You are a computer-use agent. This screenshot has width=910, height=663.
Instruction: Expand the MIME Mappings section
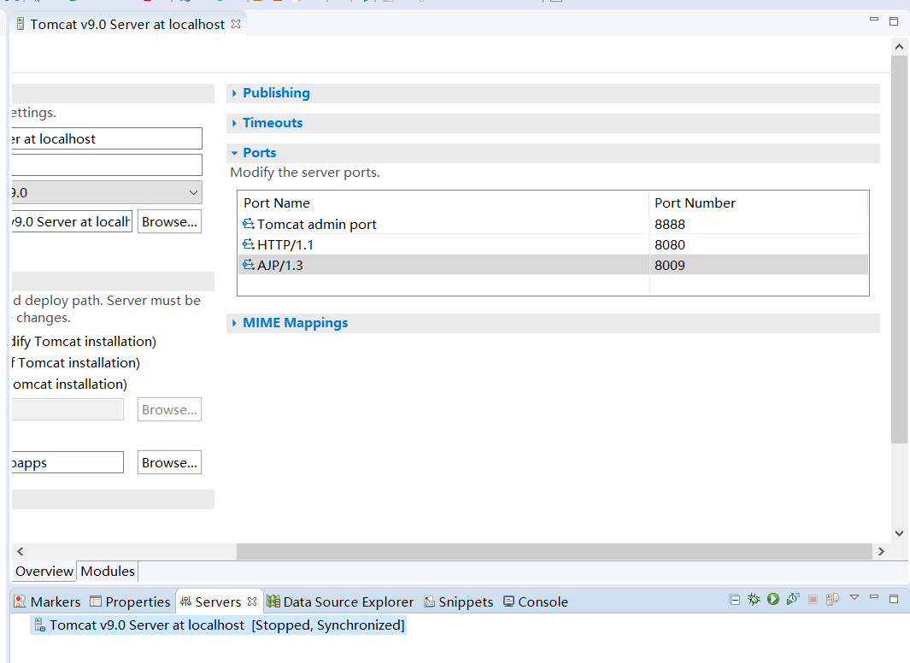pos(234,323)
